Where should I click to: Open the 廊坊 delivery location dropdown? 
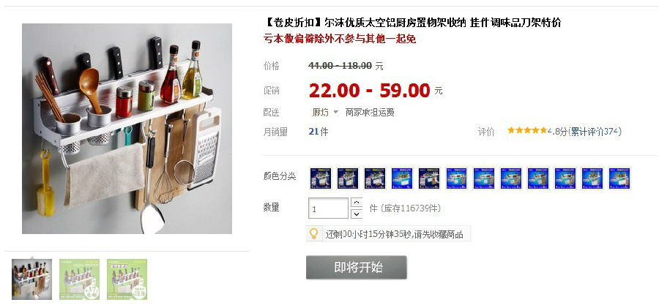(x=325, y=113)
